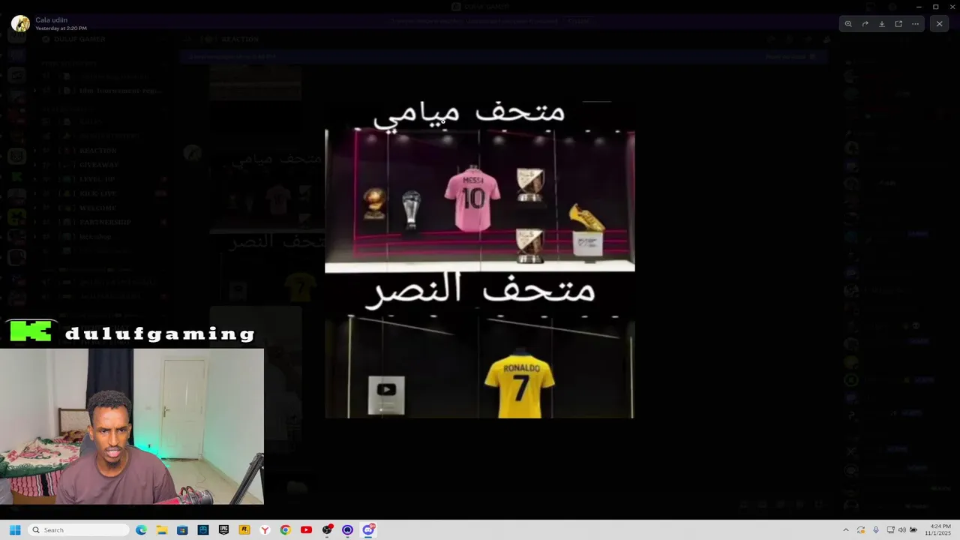
Task: Open network settings tray icon
Action: (890, 529)
